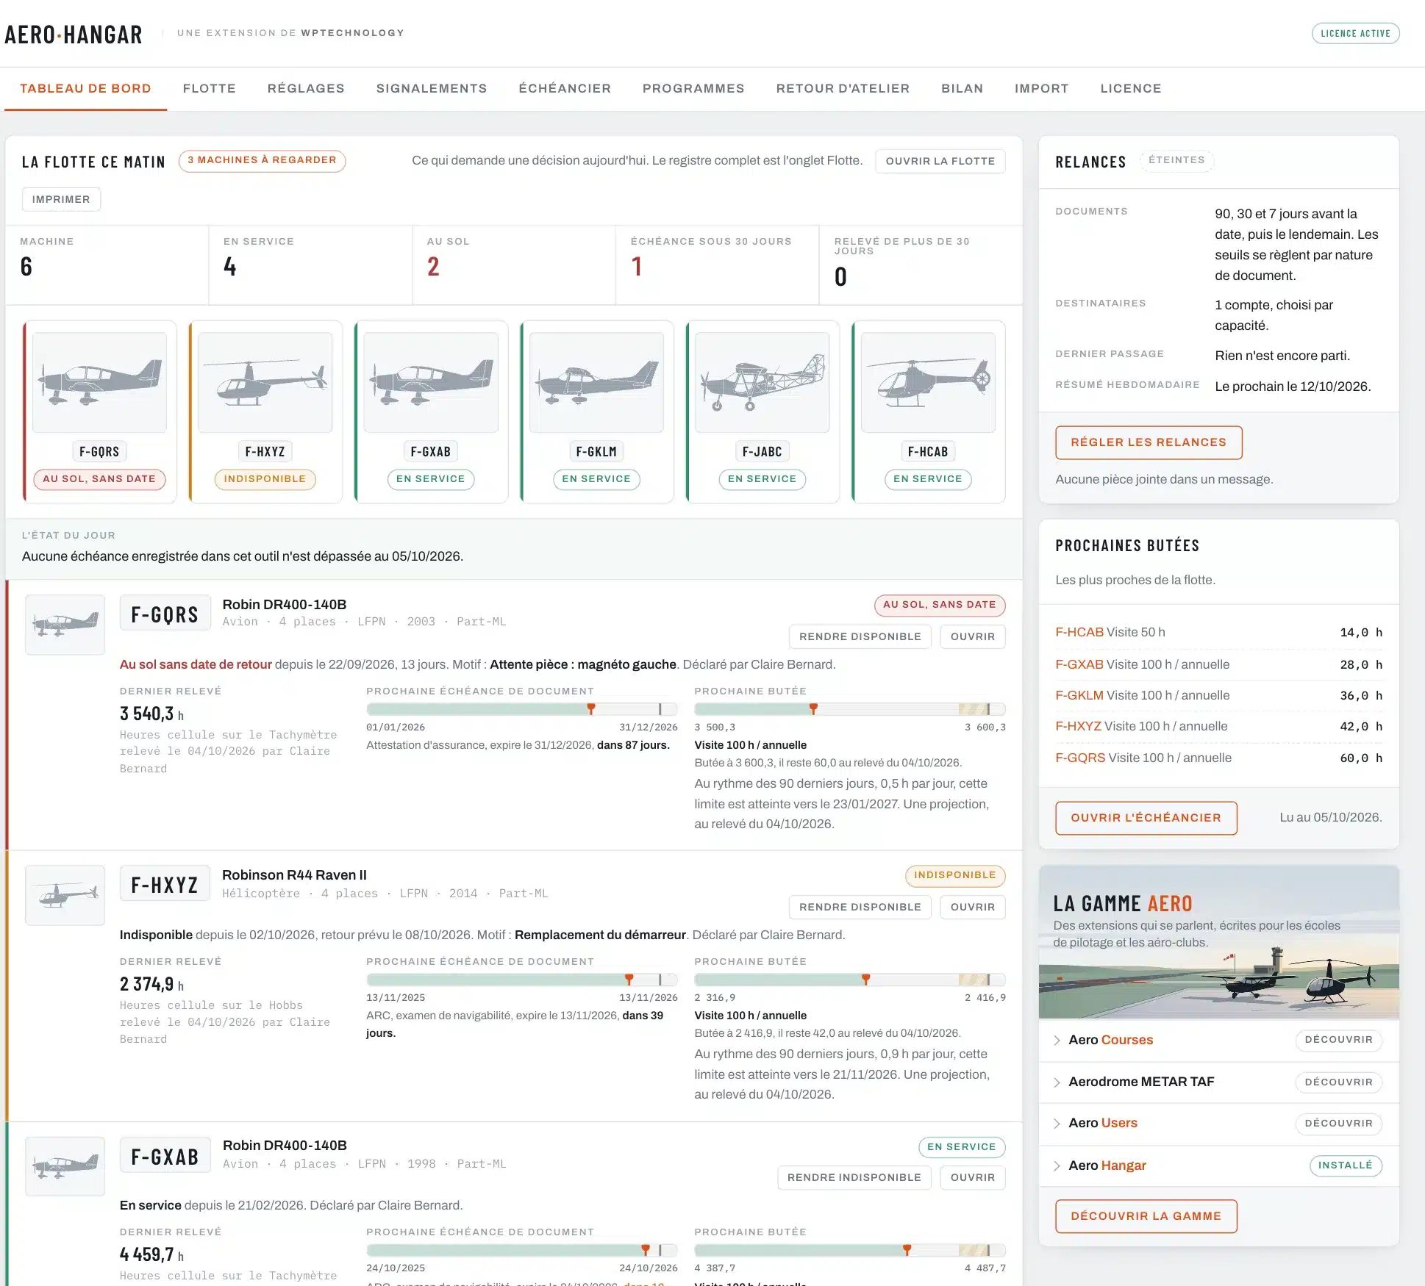
Task: Open the Bilan tab
Action: [x=963, y=88]
